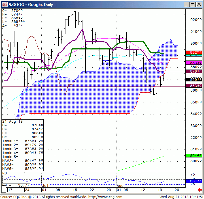Click the 29 date marker on time axis
The height and width of the screenshot is (199, 204).
tap(109, 190)
